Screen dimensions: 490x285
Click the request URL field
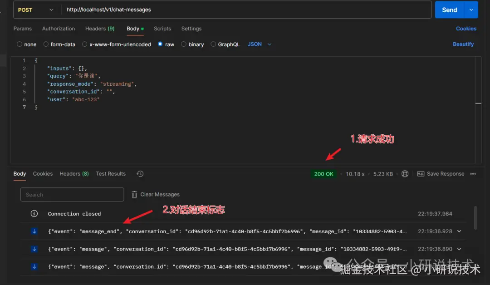(x=246, y=10)
